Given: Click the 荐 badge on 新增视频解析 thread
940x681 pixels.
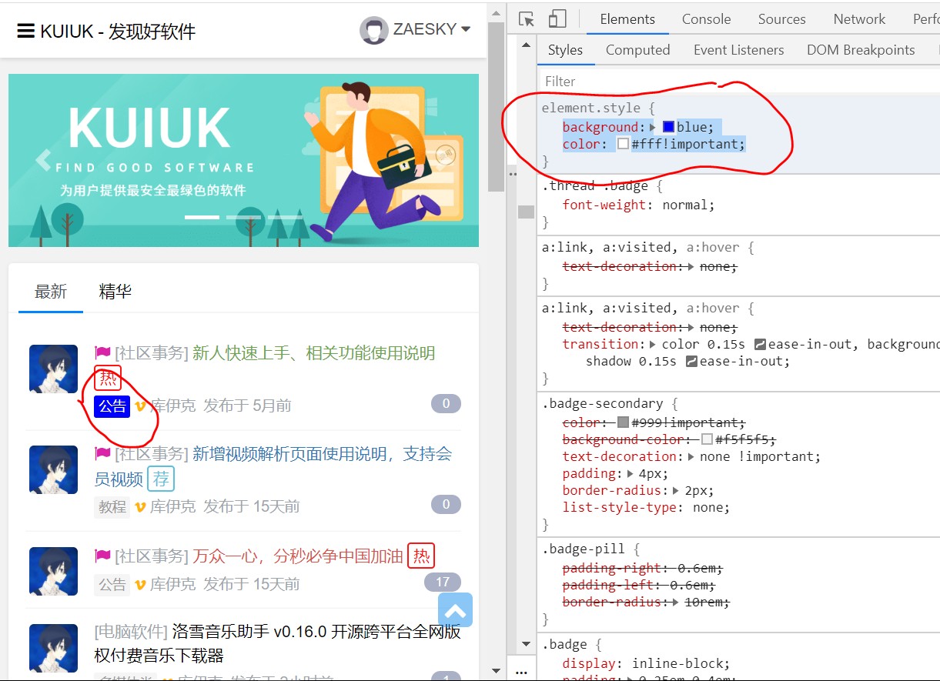Looking at the screenshot, I should [x=161, y=479].
